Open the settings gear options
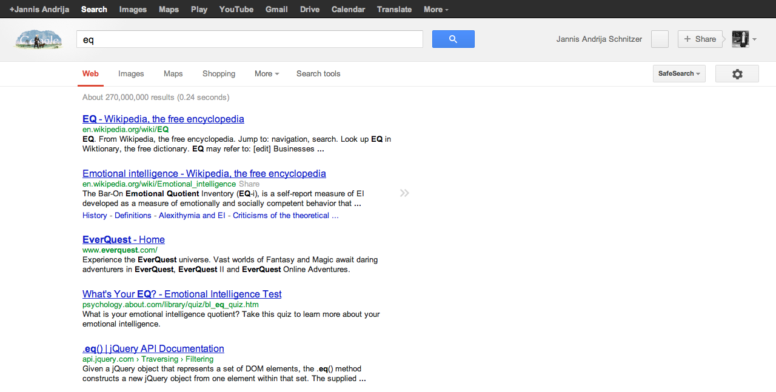This screenshot has height=392, width=776. click(x=737, y=74)
